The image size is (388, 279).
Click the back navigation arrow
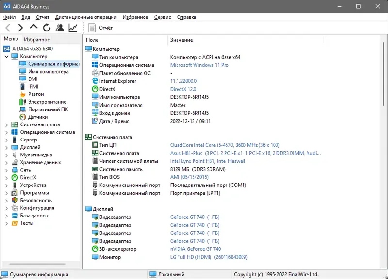(x=7, y=28)
